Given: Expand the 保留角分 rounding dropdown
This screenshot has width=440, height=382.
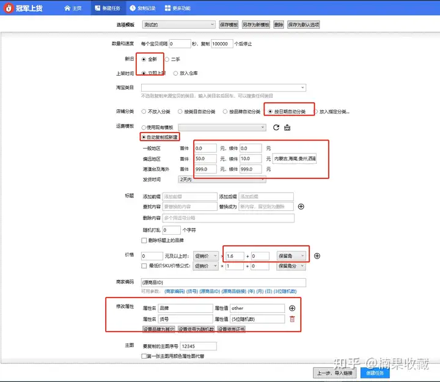Looking at the screenshot, I should pyautogui.click(x=291, y=266).
